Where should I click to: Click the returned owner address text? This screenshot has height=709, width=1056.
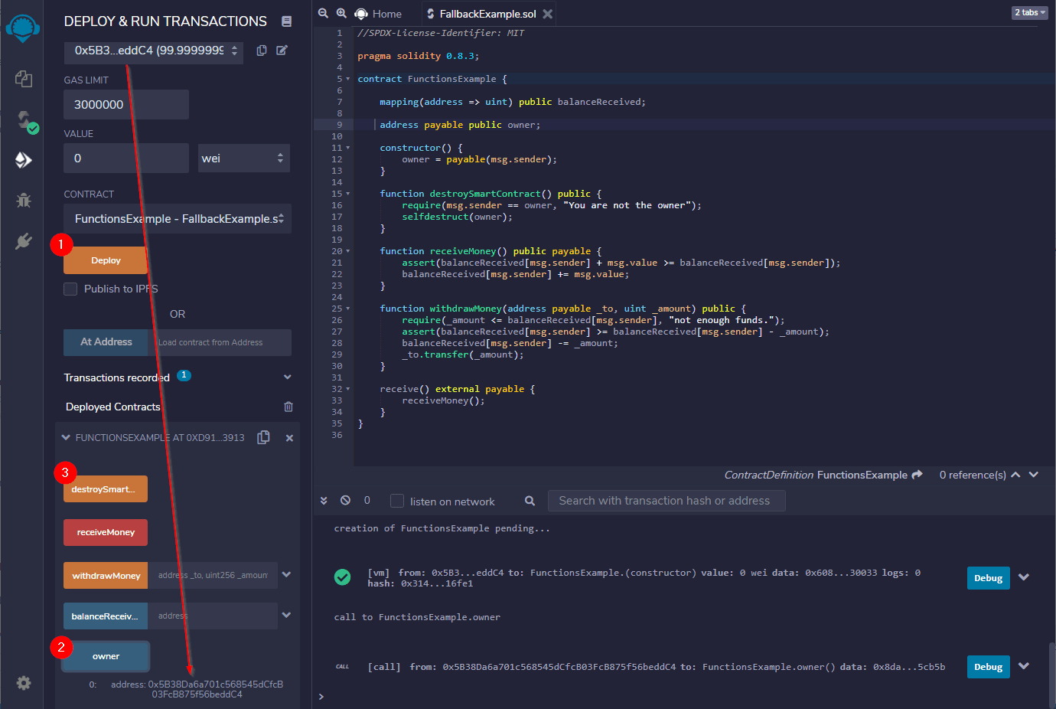click(x=197, y=689)
